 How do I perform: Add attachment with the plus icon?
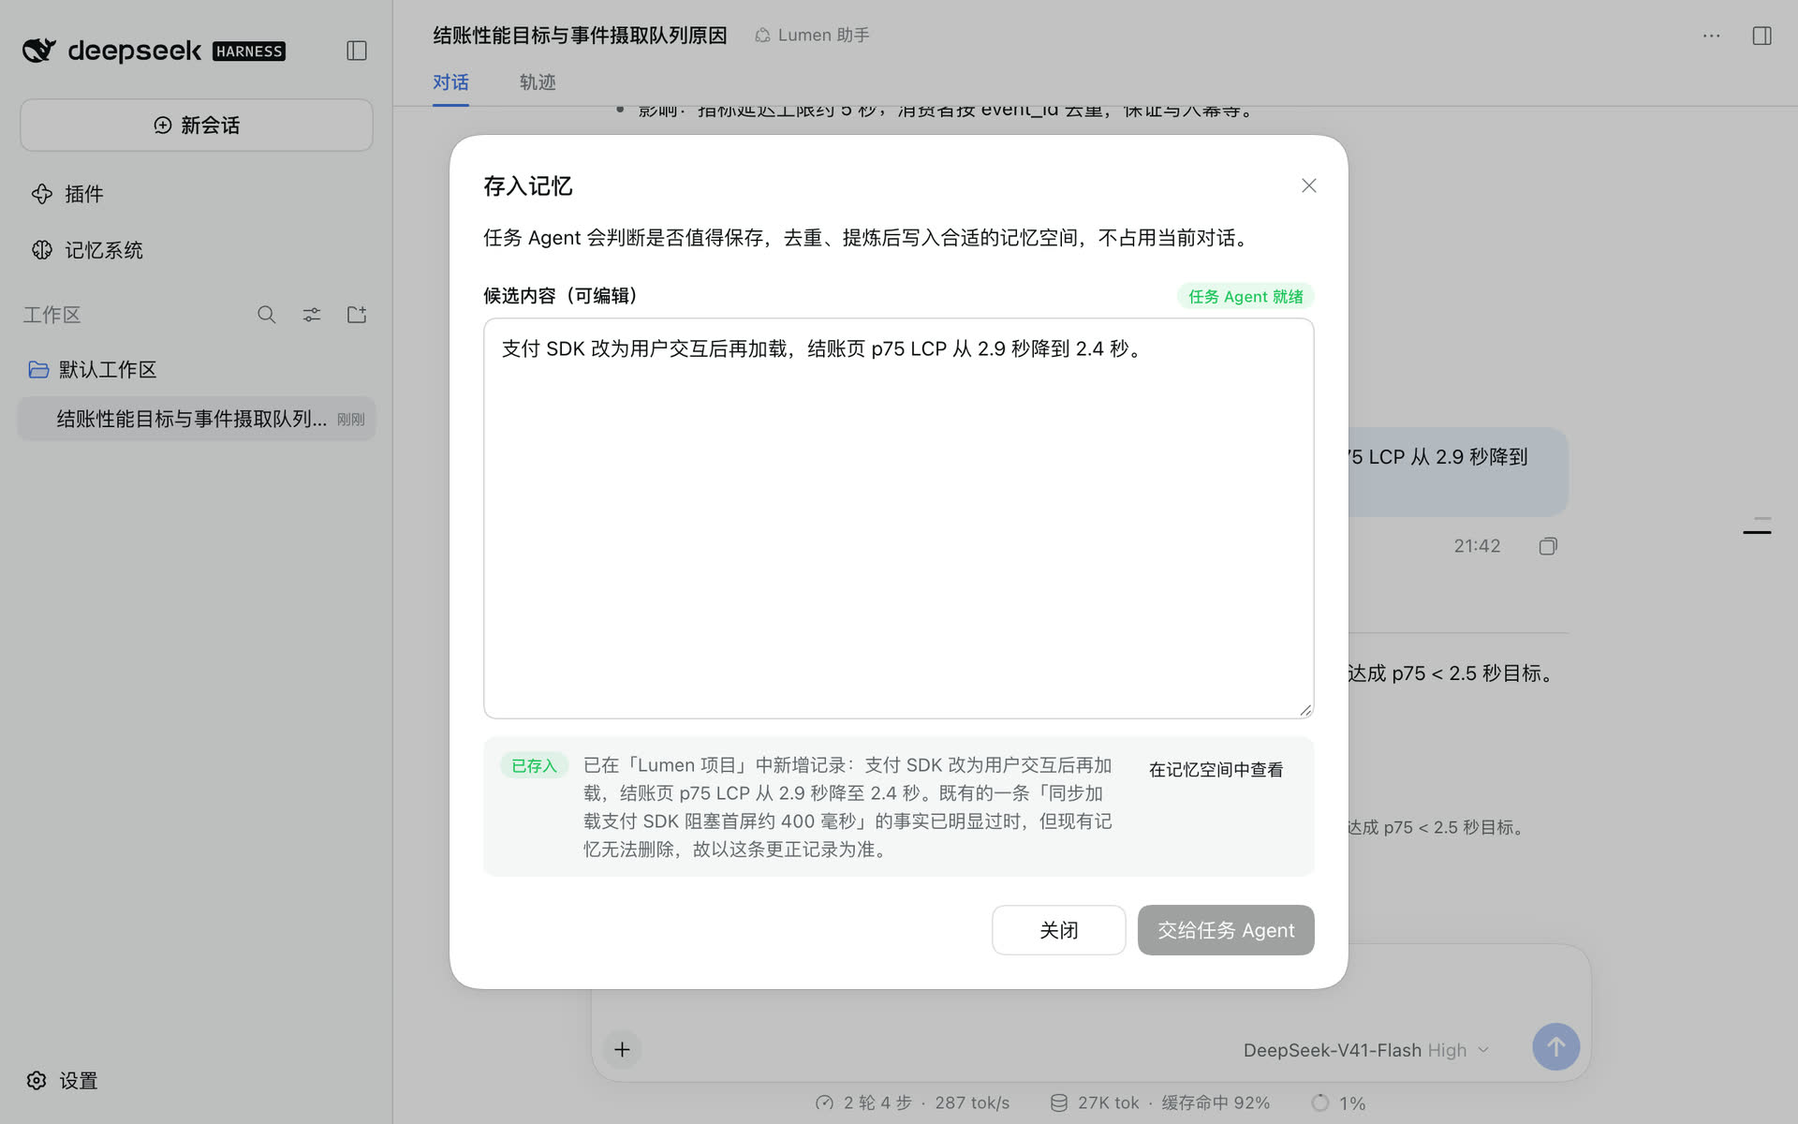(622, 1049)
